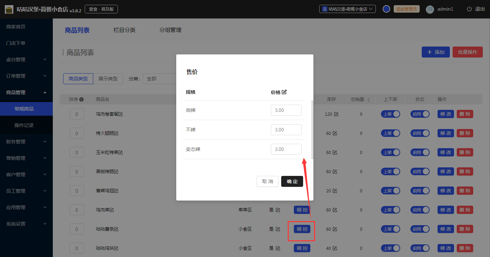Click the 添加 button

coord(436,52)
